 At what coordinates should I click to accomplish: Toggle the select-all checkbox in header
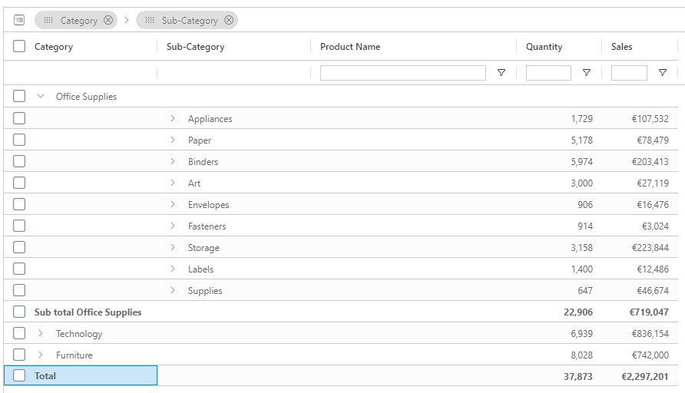pos(19,47)
